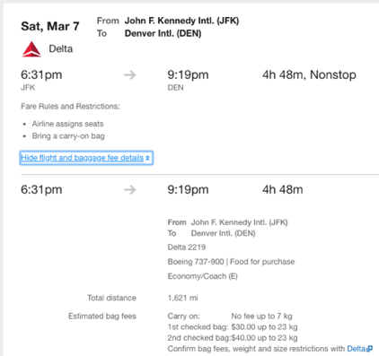The width and height of the screenshot is (379, 356).
Task: Click the bold Denver Intl. (DEN) heading
Action: click(163, 33)
